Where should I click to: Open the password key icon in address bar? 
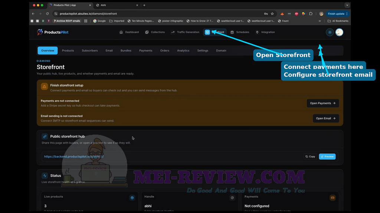coord(266,14)
